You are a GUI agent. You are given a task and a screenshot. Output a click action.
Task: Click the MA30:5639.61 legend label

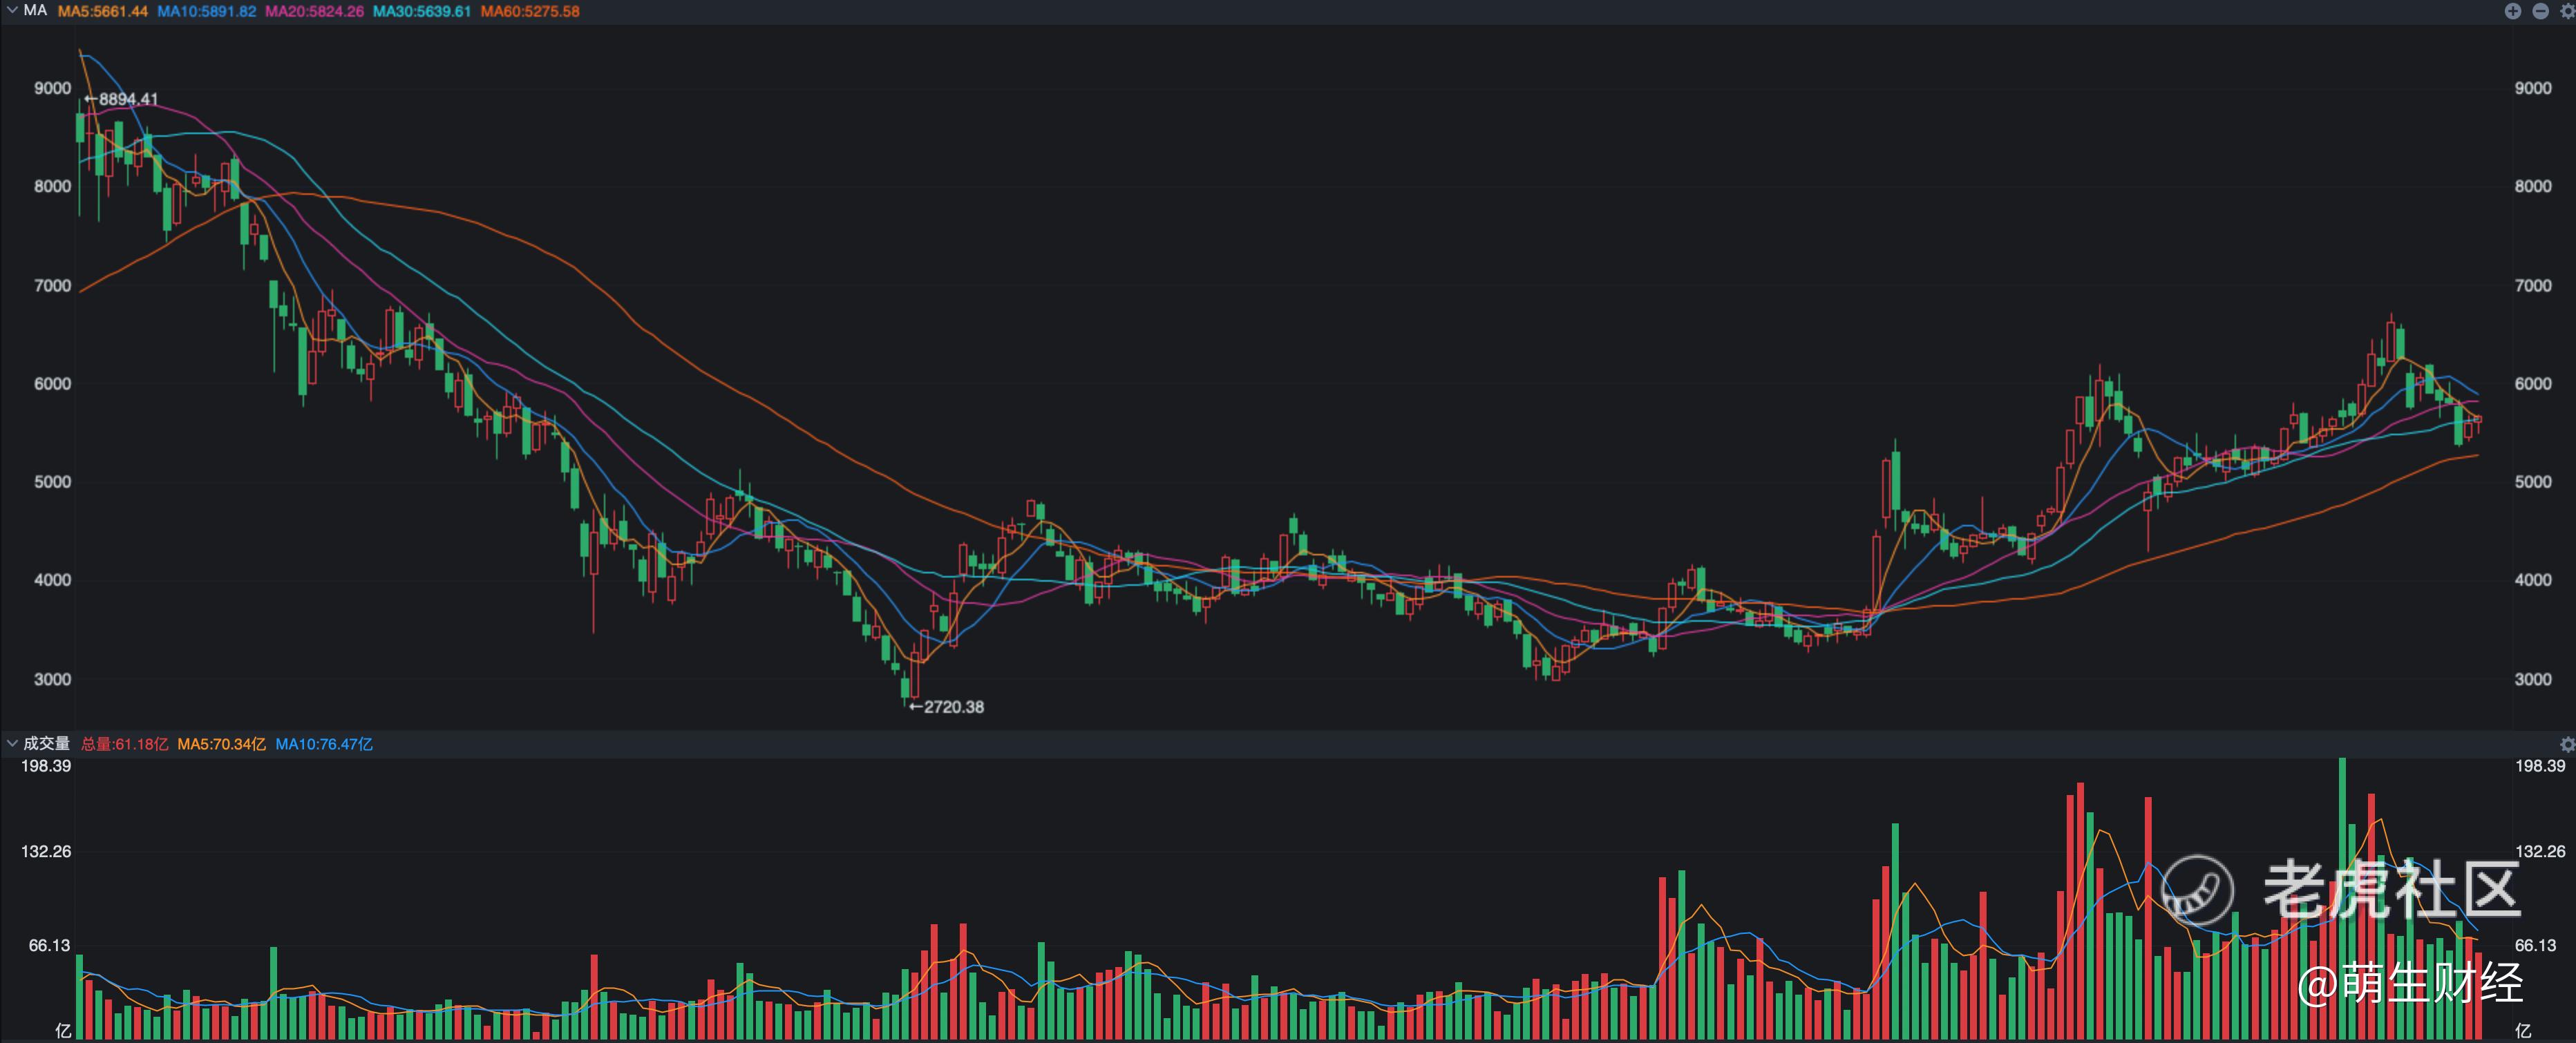(x=421, y=11)
